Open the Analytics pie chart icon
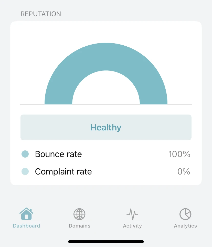This screenshot has height=247, width=212. pos(185,214)
